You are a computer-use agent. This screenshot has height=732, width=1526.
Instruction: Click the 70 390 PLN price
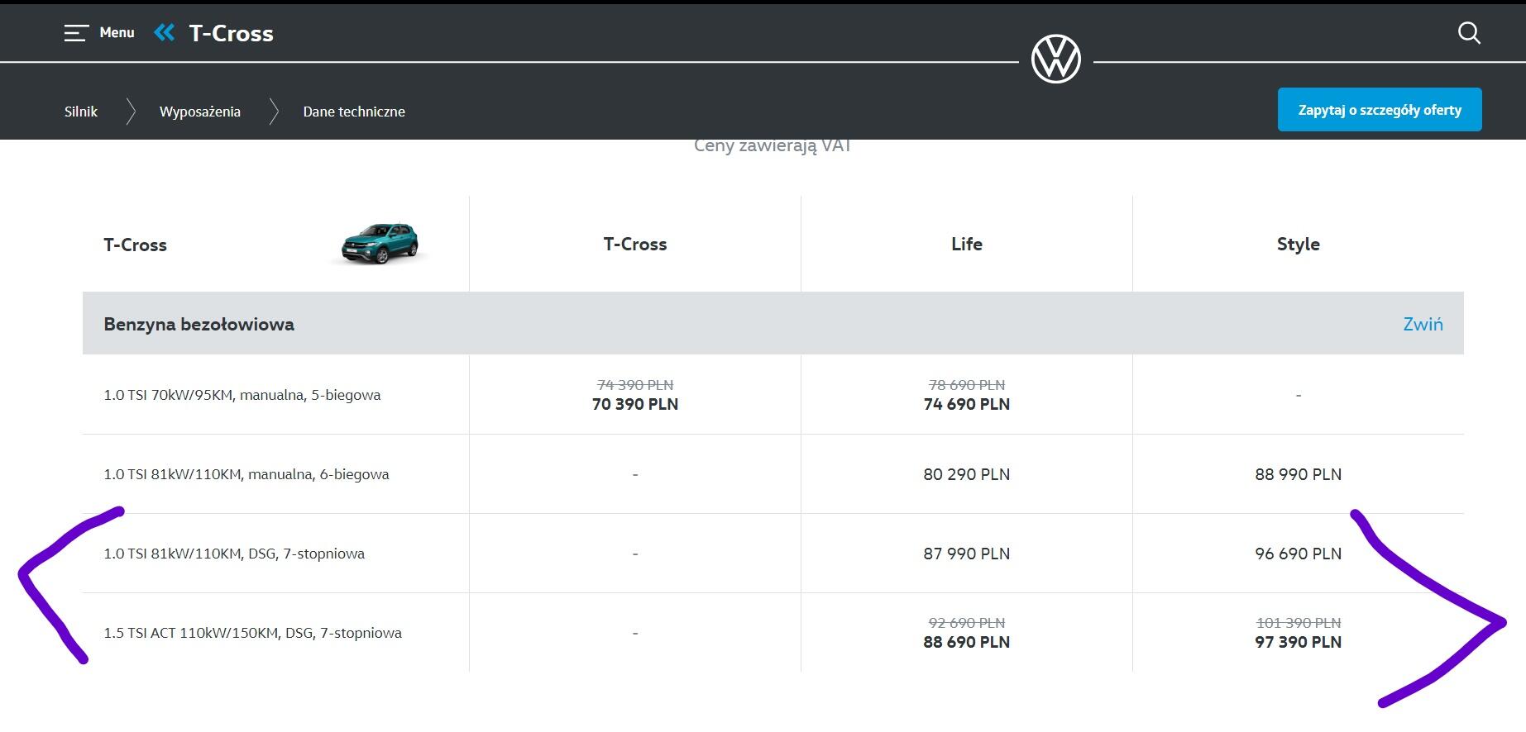[x=635, y=404]
